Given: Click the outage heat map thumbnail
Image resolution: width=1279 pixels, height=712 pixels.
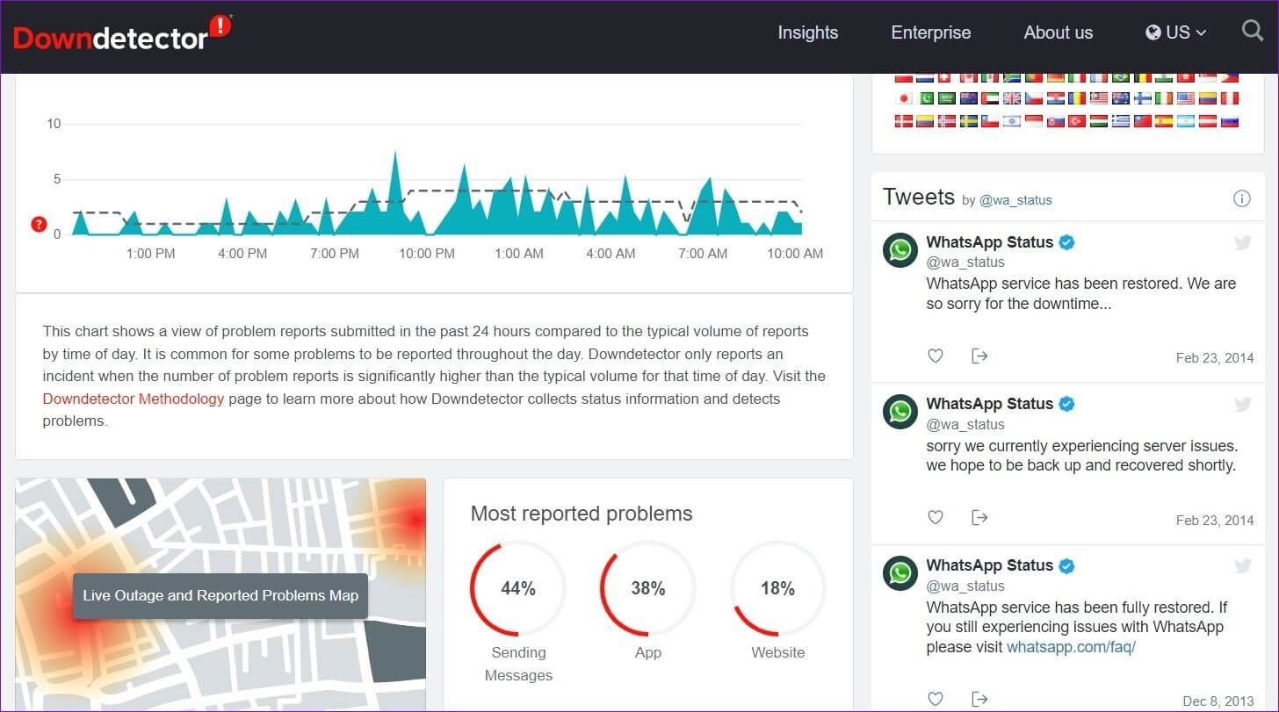Looking at the screenshot, I should (220, 594).
